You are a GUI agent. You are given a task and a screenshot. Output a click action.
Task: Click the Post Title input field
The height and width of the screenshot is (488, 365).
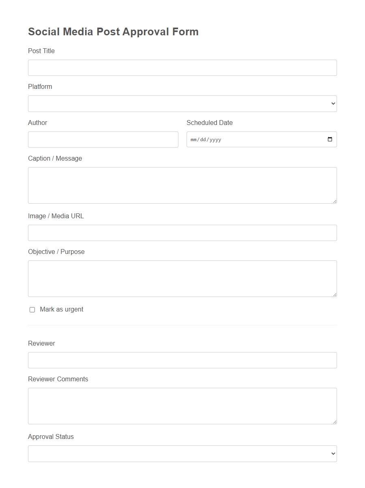(x=182, y=67)
